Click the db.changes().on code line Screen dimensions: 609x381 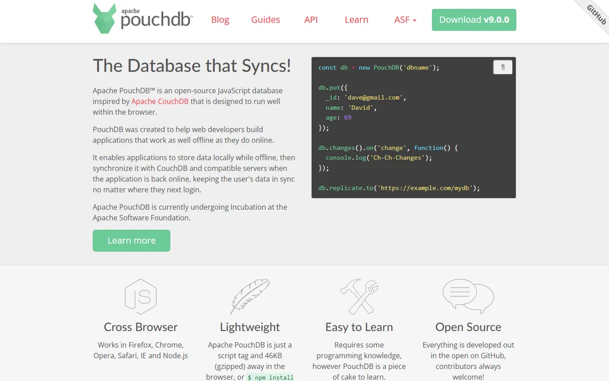click(388, 148)
